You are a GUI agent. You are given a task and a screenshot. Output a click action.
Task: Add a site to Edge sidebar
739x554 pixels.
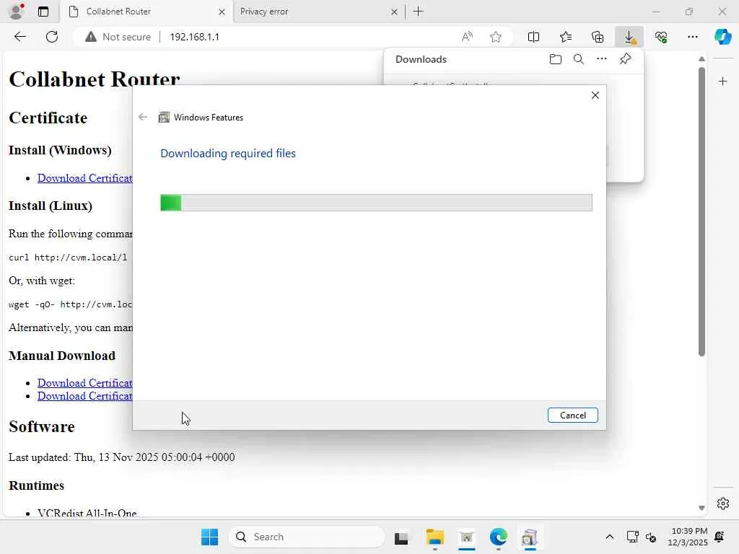tap(723, 82)
